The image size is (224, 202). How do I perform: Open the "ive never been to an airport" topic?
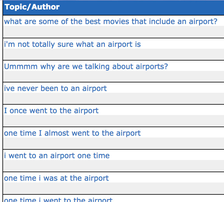coord(55,88)
